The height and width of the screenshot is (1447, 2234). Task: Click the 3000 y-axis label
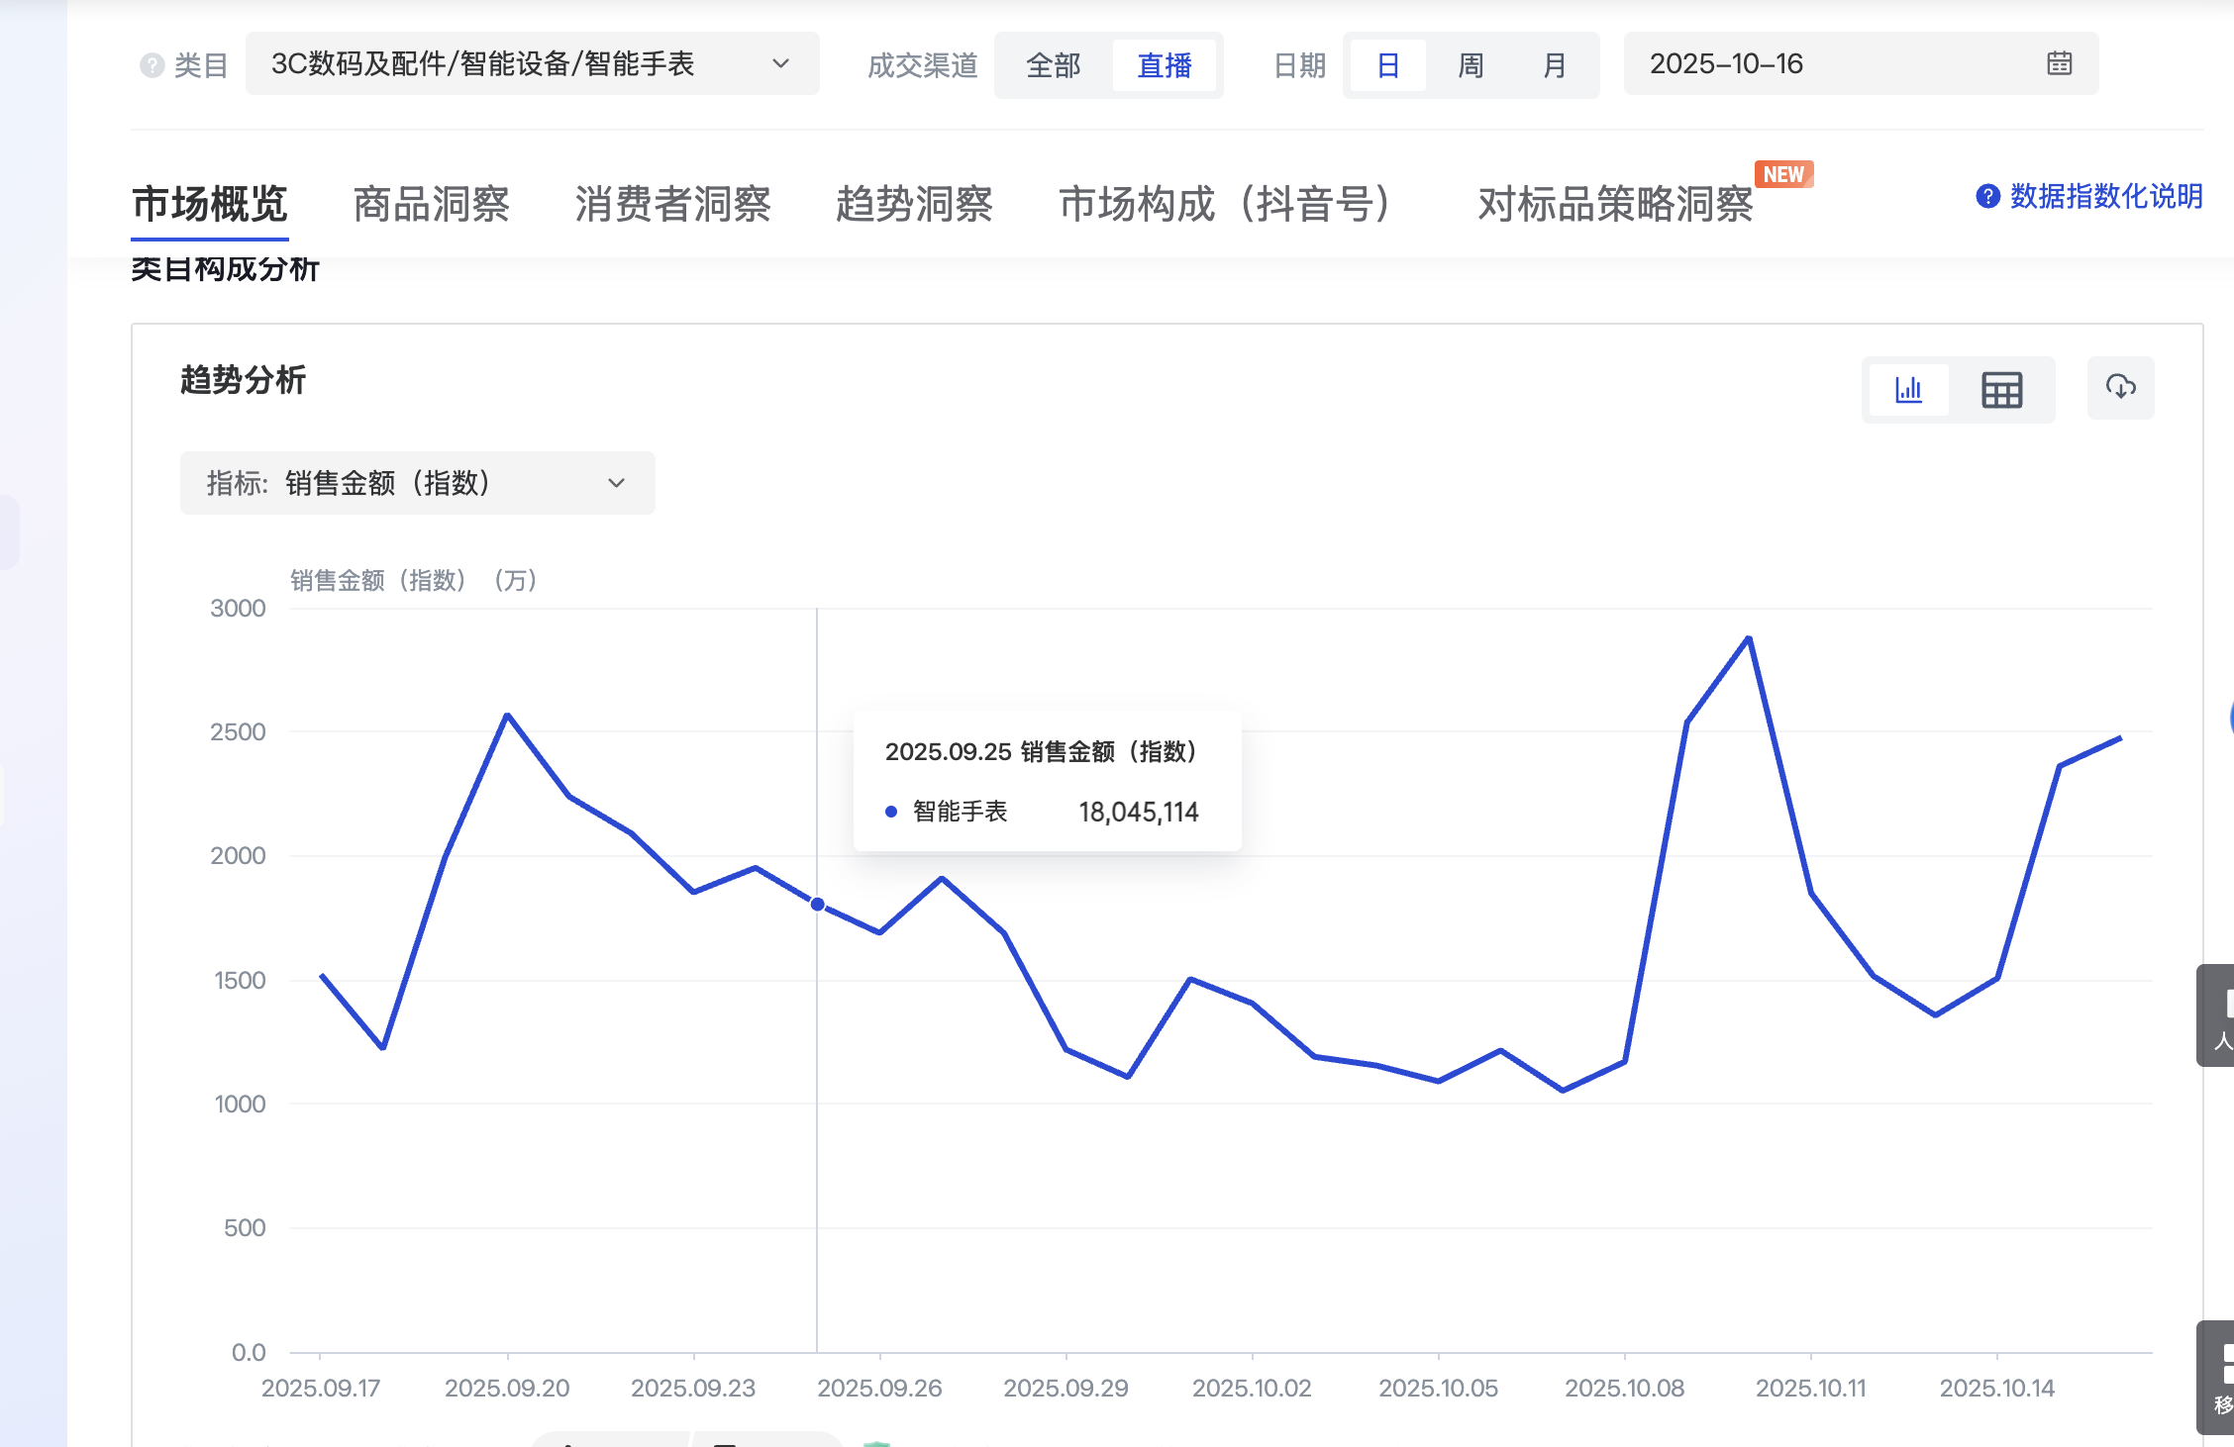pyautogui.click(x=238, y=608)
